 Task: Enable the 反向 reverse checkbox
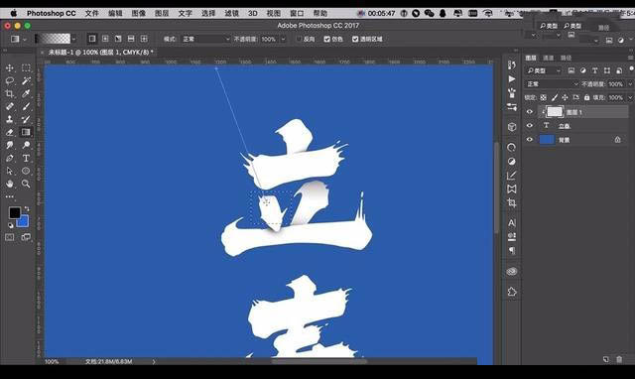(x=300, y=40)
